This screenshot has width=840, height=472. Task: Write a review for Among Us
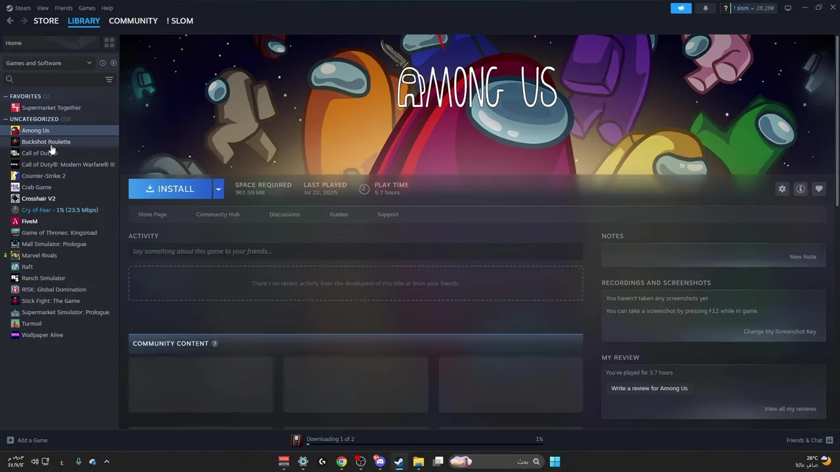coord(650,388)
